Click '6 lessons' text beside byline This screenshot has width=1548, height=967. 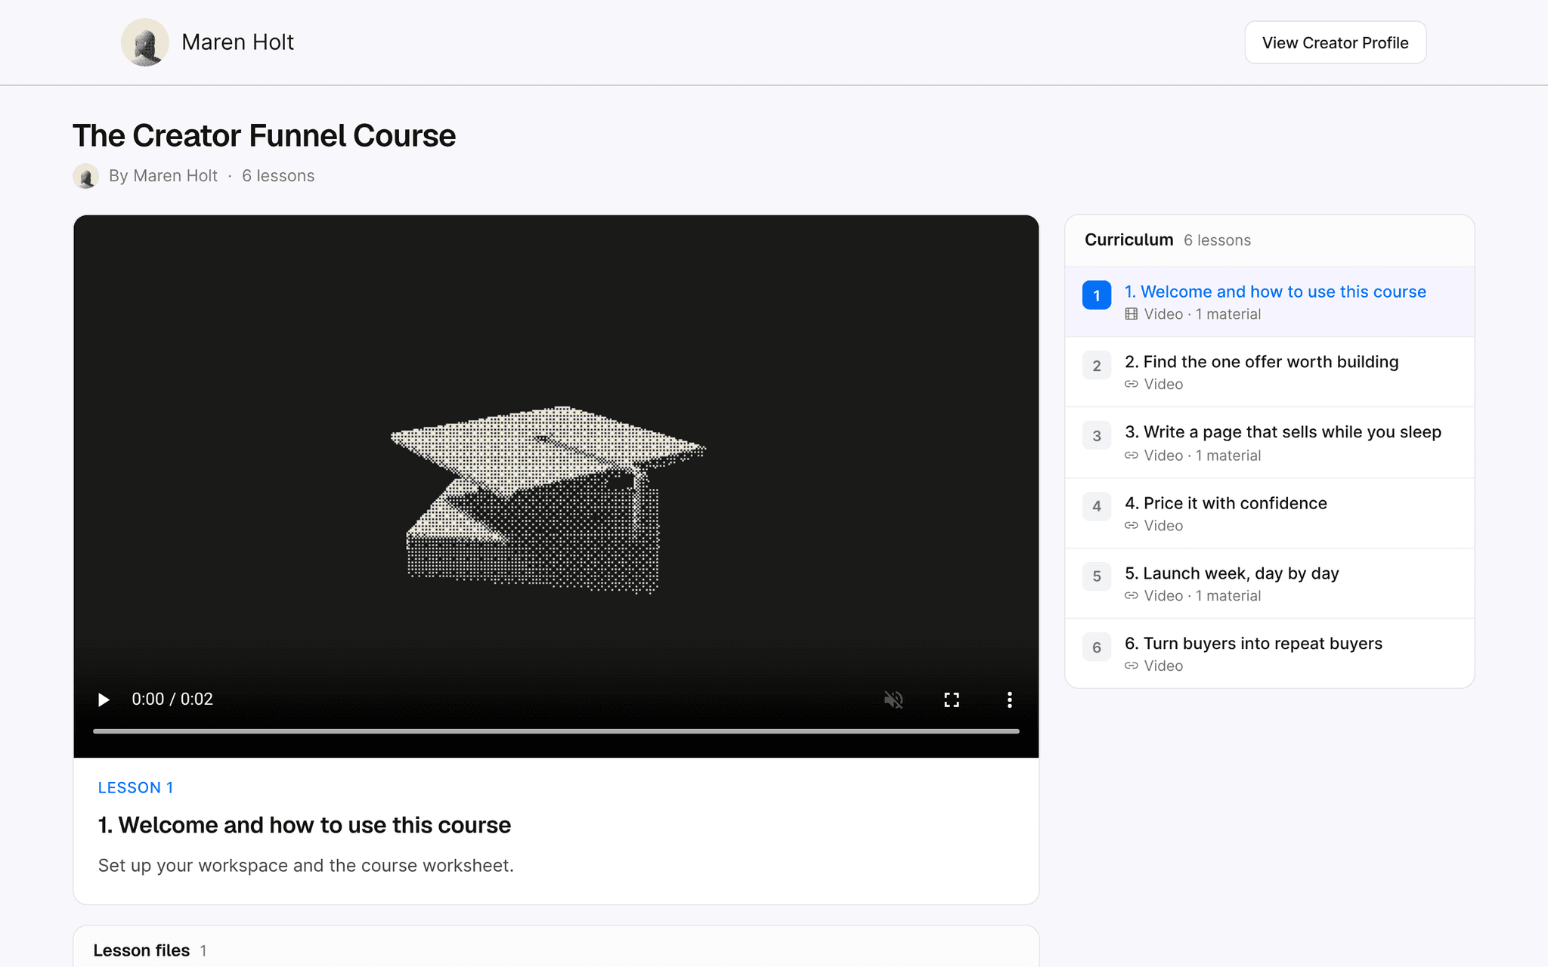coord(278,176)
